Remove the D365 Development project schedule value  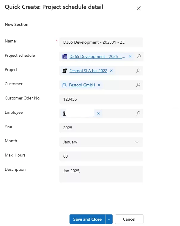pos(130,56)
